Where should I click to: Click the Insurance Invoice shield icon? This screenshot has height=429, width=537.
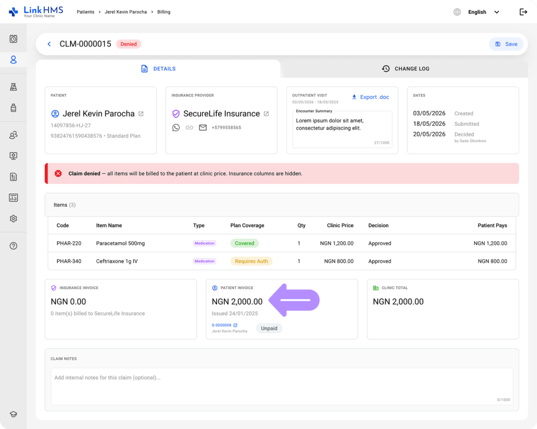(54, 288)
